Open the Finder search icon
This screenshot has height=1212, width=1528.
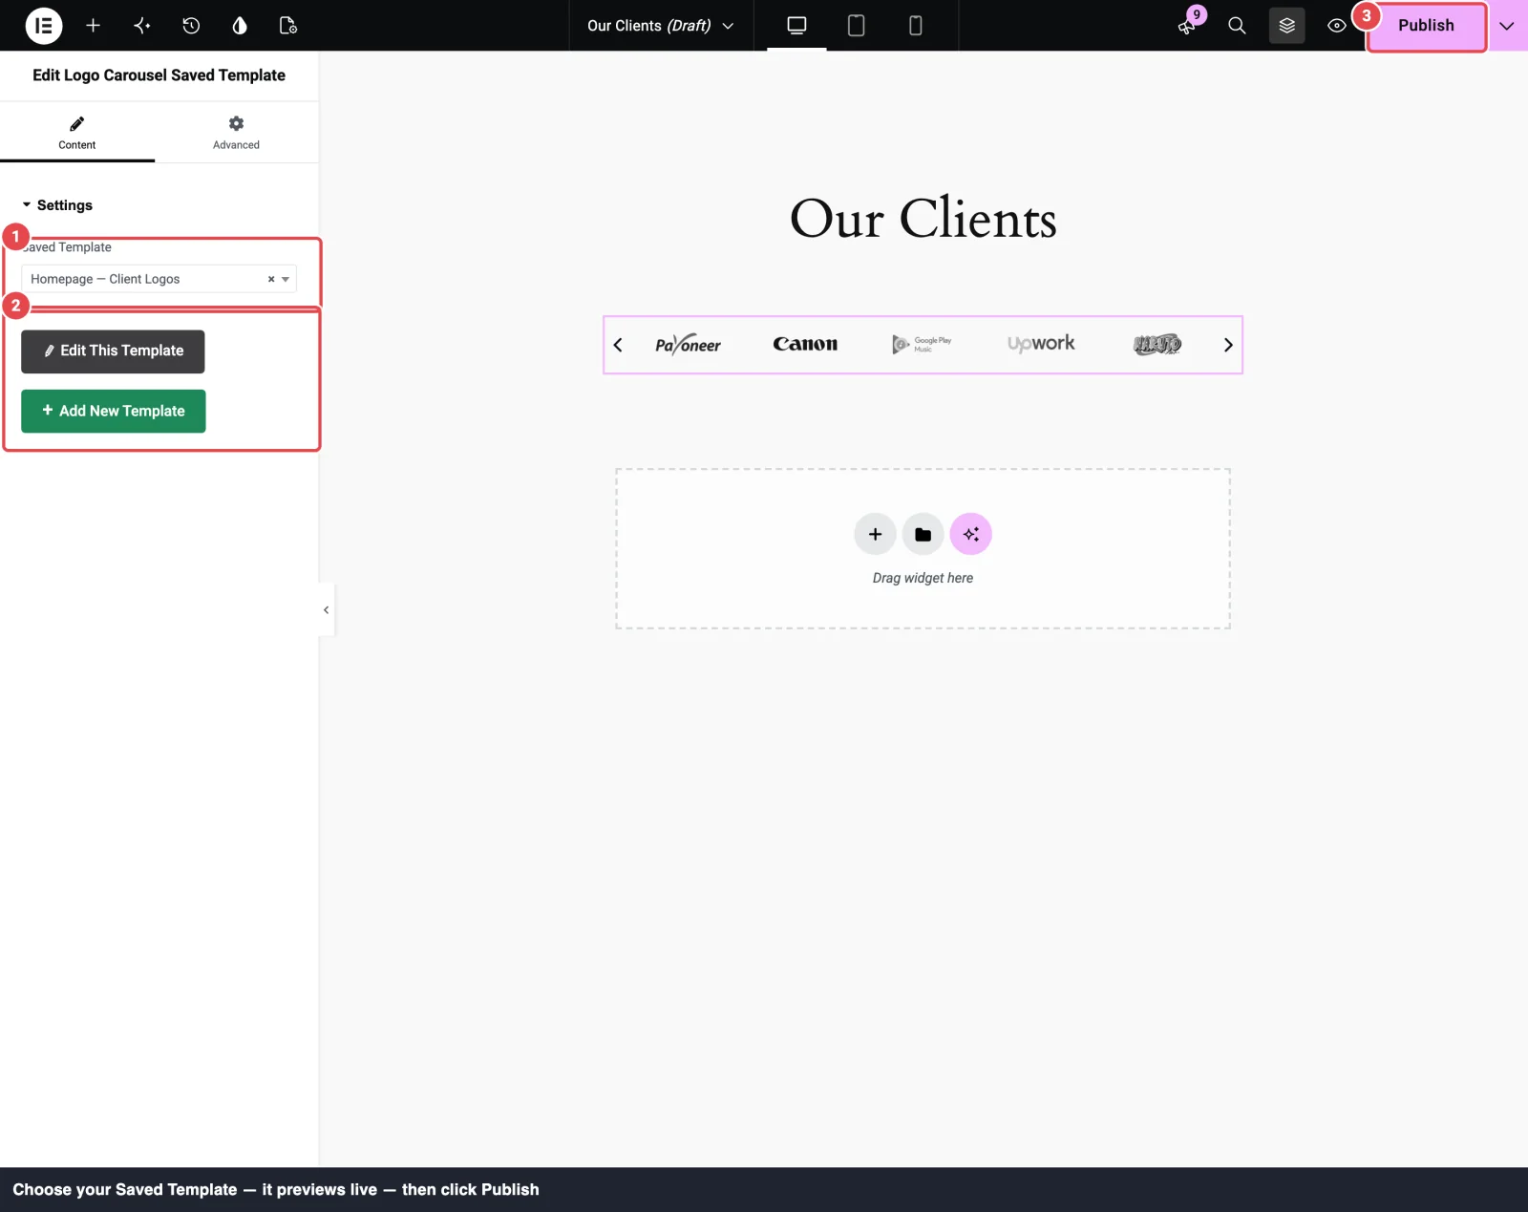click(x=1237, y=26)
